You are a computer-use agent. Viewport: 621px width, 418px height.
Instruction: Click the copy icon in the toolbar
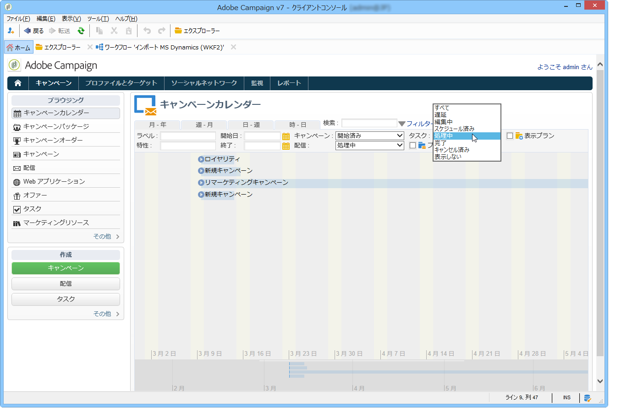(x=99, y=31)
